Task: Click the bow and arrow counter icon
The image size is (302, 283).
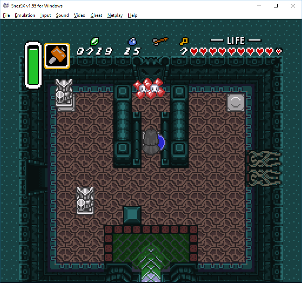Action: click(160, 41)
